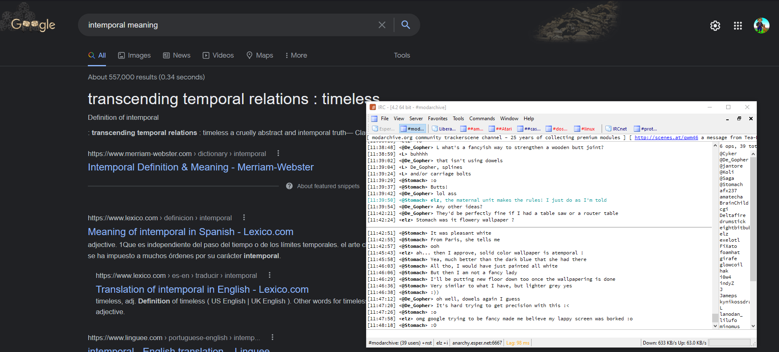
Task: Switch to Videos results tab
Action: (218, 55)
